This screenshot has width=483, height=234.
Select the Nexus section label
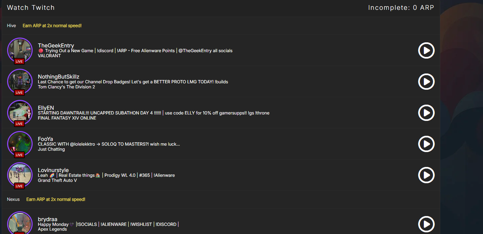[x=13, y=199]
